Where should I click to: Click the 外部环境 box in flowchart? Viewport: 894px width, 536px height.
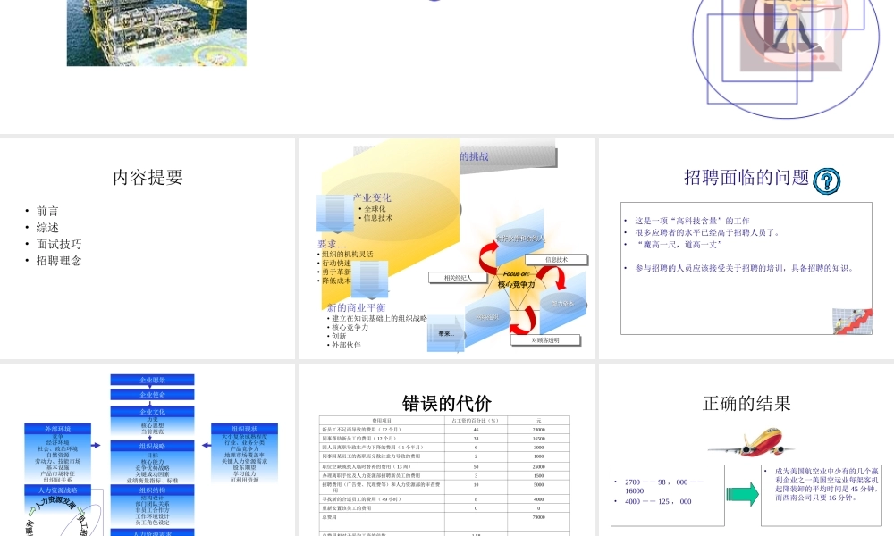(x=57, y=429)
